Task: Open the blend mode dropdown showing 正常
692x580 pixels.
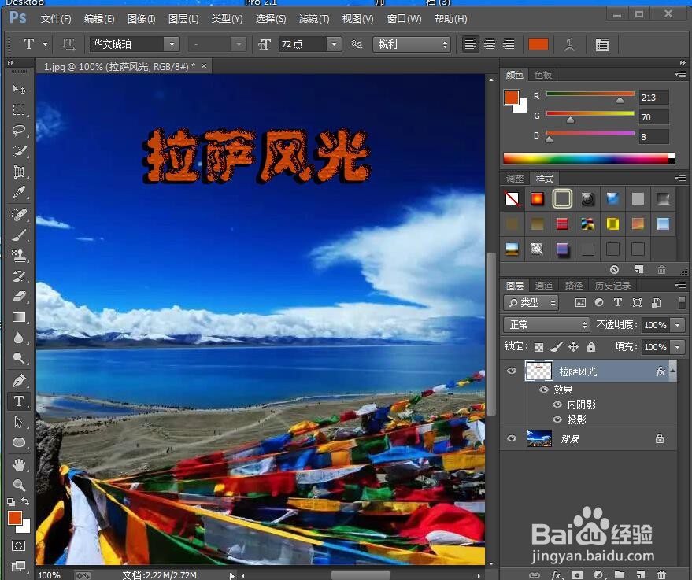Action: pyautogui.click(x=546, y=324)
